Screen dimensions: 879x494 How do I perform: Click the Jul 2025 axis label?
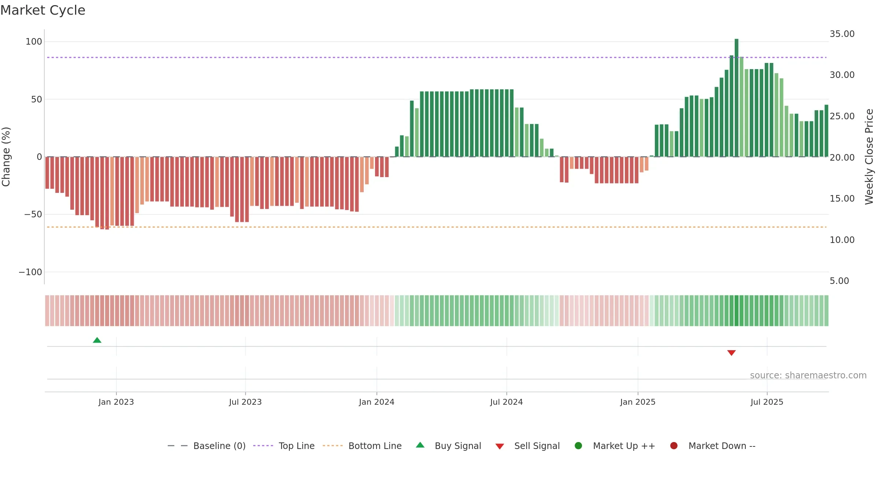[767, 402]
